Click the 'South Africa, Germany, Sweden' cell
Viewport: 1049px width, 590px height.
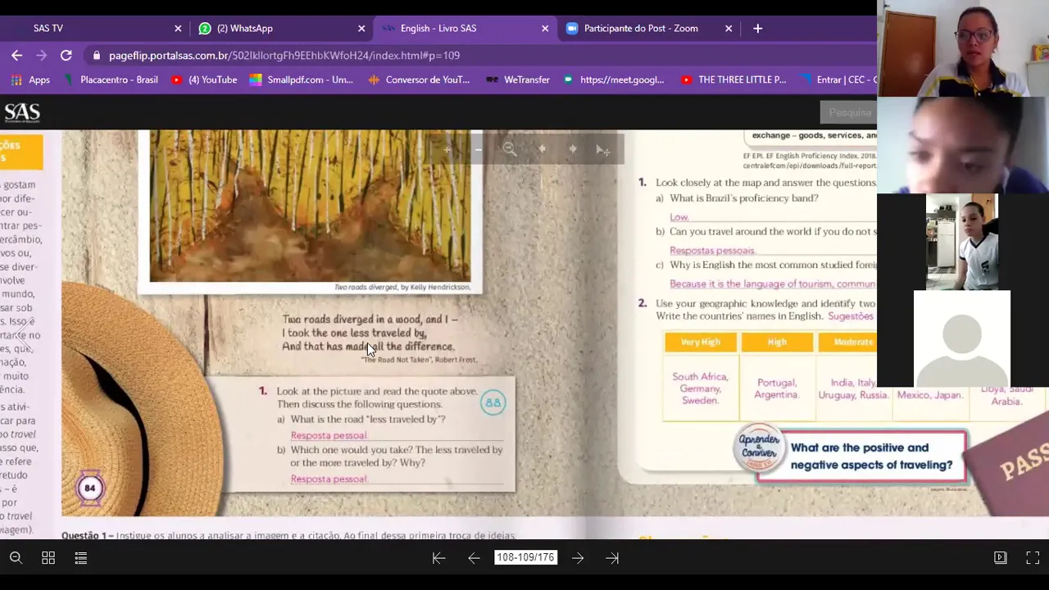700,388
